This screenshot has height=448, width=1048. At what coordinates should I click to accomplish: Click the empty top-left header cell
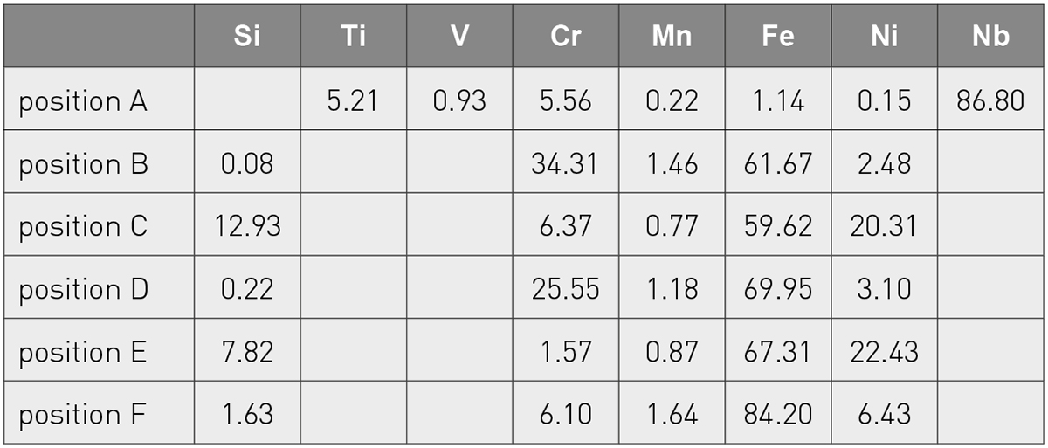[99, 36]
